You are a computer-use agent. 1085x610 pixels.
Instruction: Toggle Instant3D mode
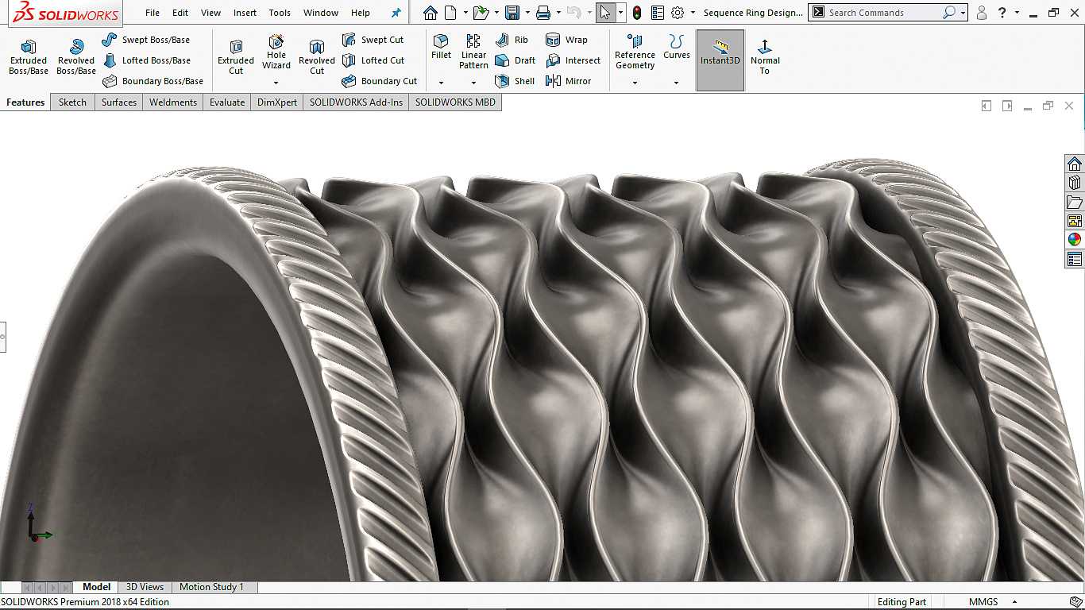(720, 60)
